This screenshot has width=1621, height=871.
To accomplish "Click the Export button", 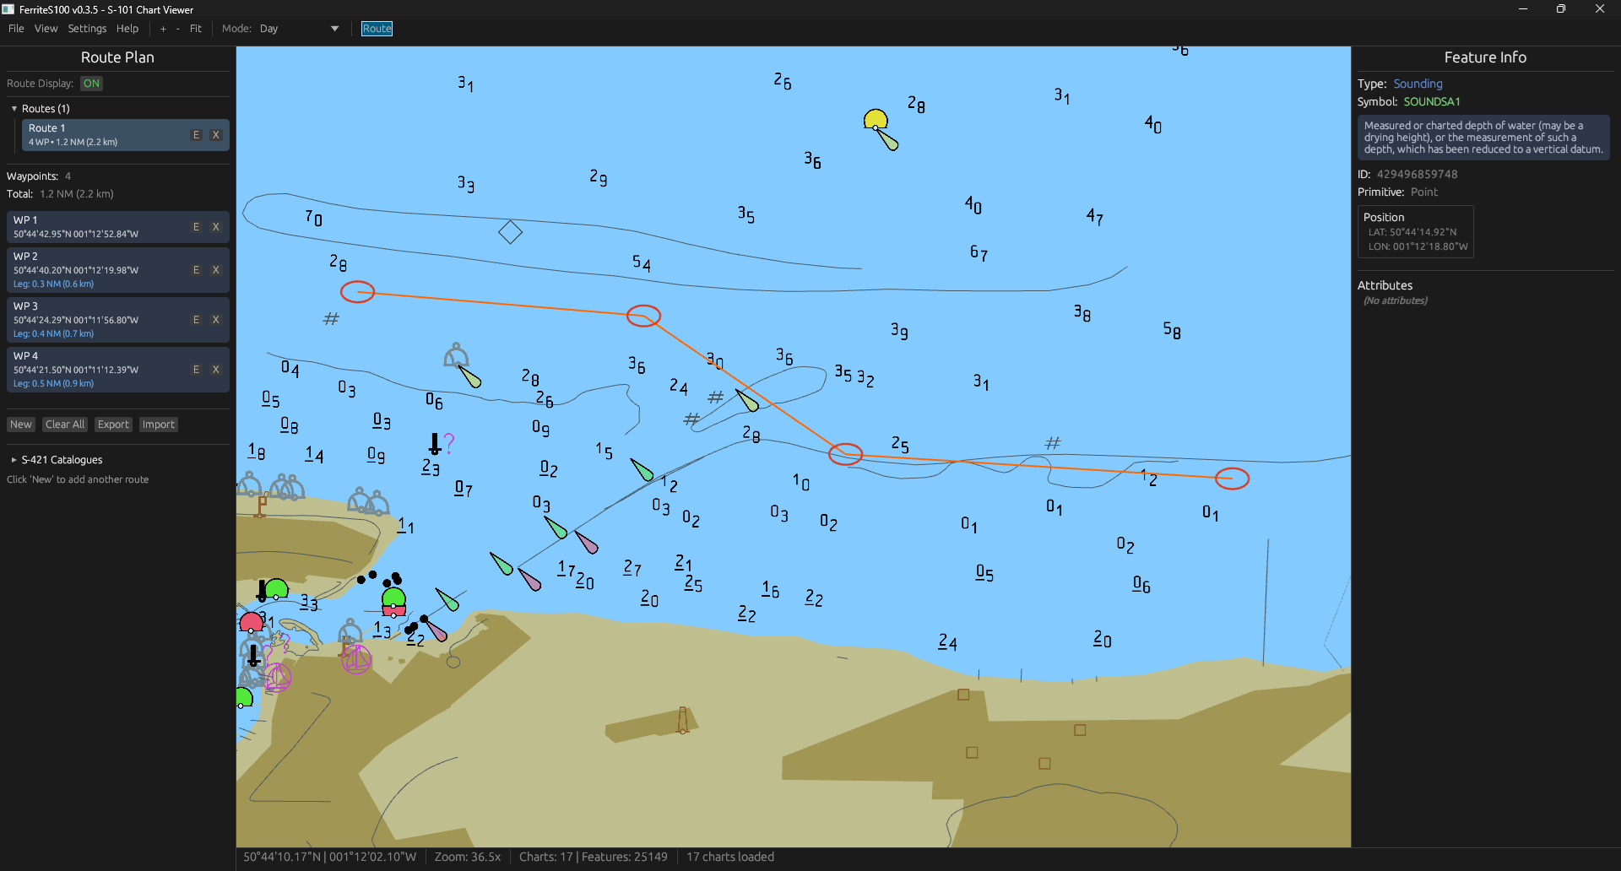I will pos(113,425).
